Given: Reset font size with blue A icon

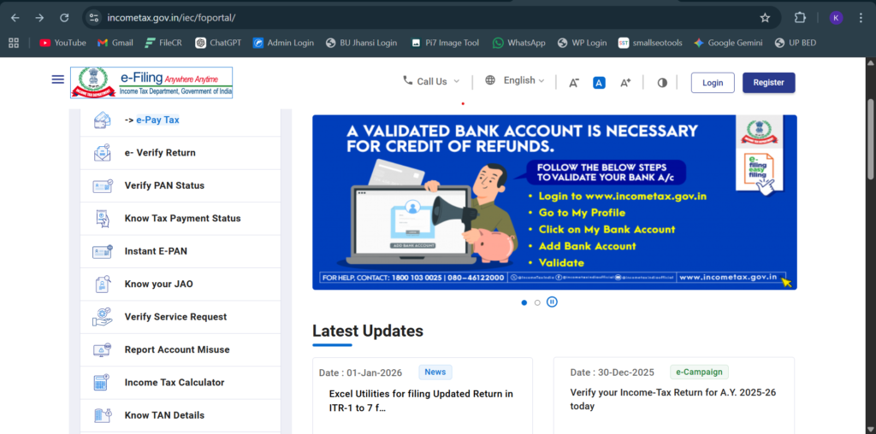Looking at the screenshot, I should coord(599,83).
